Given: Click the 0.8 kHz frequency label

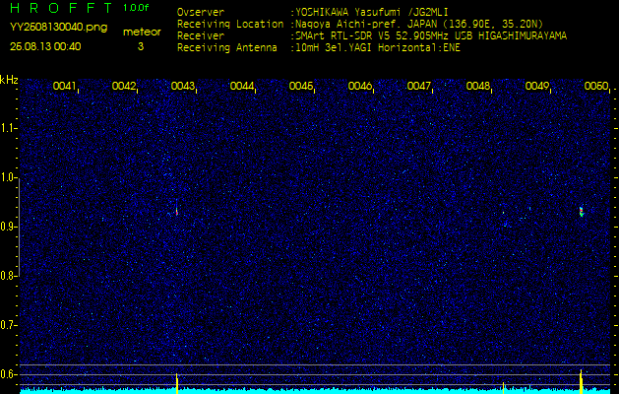Looking at the screenshot, I should point(8,276).
